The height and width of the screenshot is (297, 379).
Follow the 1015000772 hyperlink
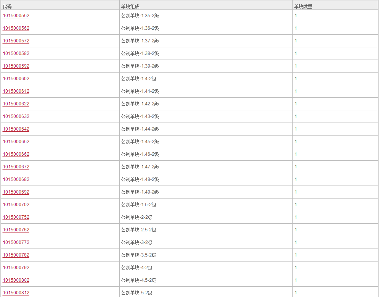click(x=16, y=242)
